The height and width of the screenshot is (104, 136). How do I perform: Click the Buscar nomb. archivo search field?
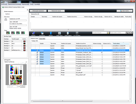click(x=118, y=33)
